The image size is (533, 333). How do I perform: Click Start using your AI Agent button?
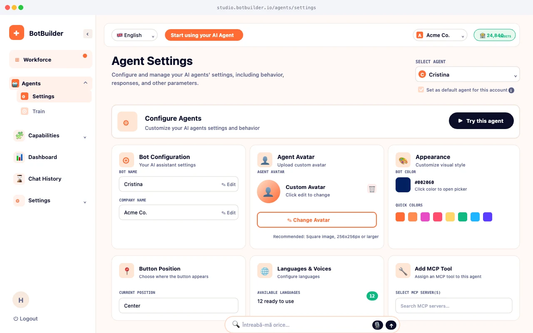coord(204,35)
